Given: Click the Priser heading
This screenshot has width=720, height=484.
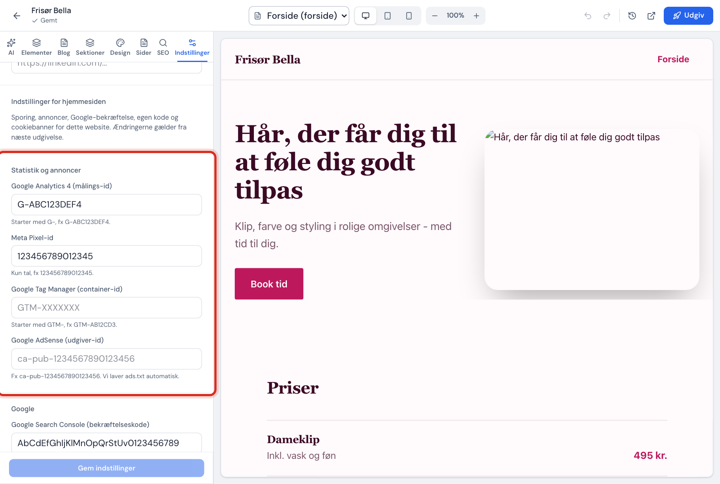Looking at the screenshot, I should tap(292, 388).
